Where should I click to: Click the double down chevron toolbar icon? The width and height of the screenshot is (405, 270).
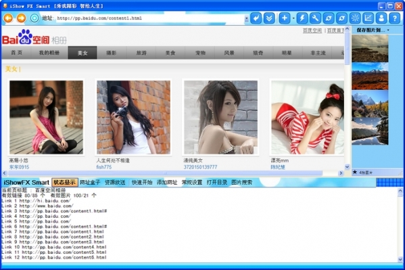(x=269, y=18)
